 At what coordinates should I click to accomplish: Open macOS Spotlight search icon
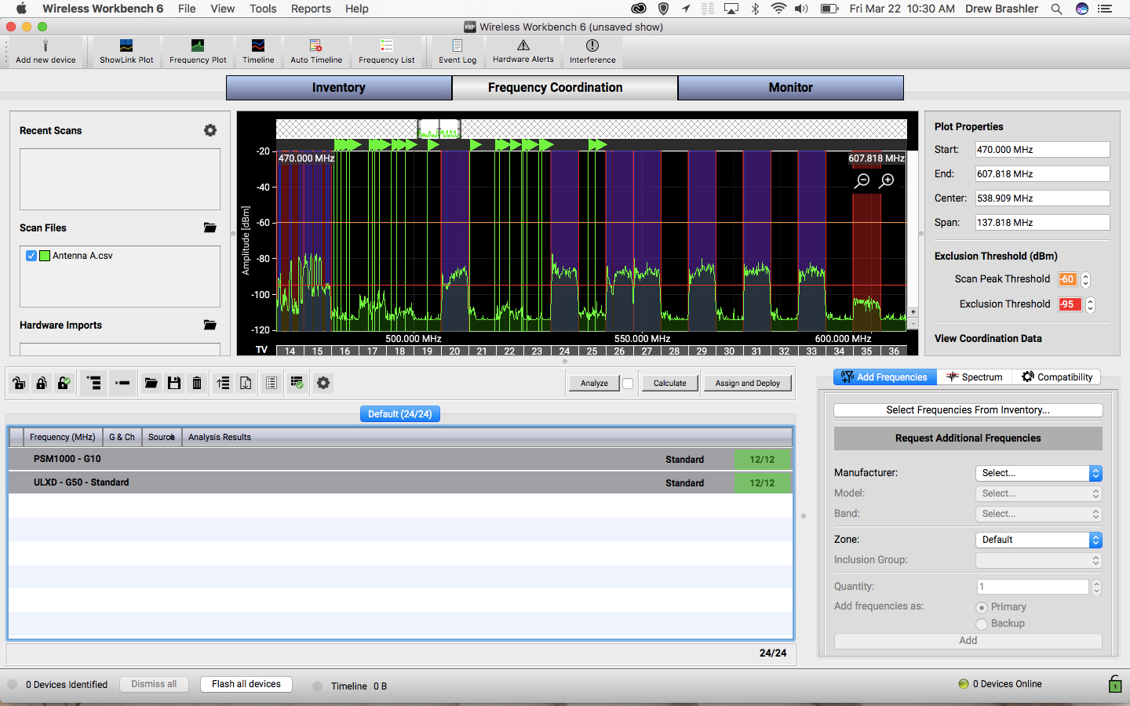click(x=1057, y=9)
